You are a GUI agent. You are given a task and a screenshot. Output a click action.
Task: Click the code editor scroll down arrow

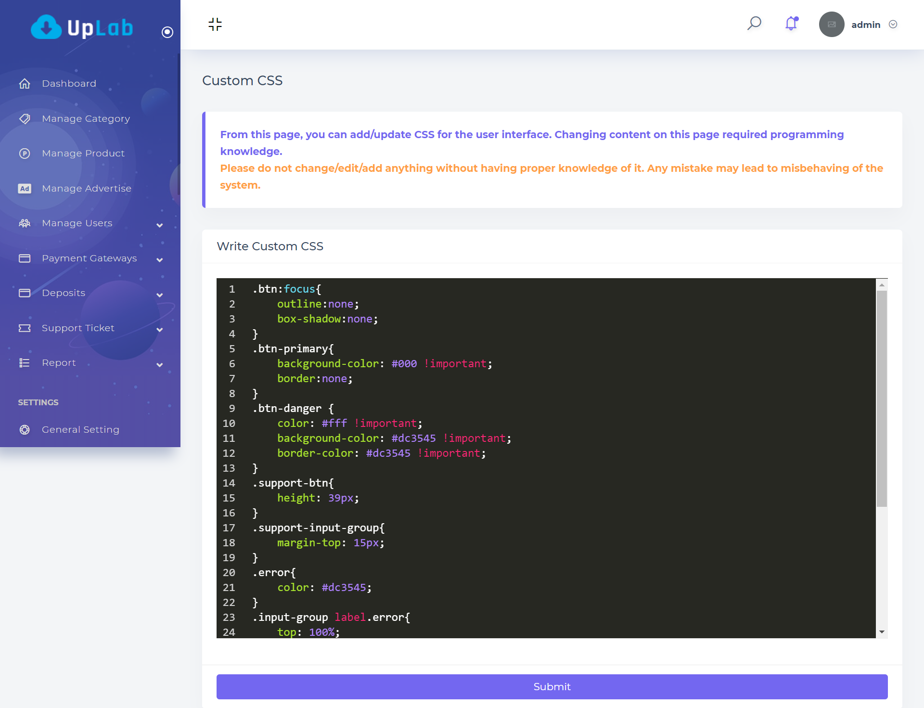[882, 632]
